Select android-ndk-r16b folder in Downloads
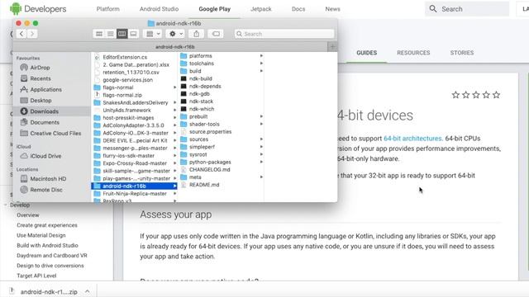529x297 pixels. pyautogui.click(x=134, y=186)
